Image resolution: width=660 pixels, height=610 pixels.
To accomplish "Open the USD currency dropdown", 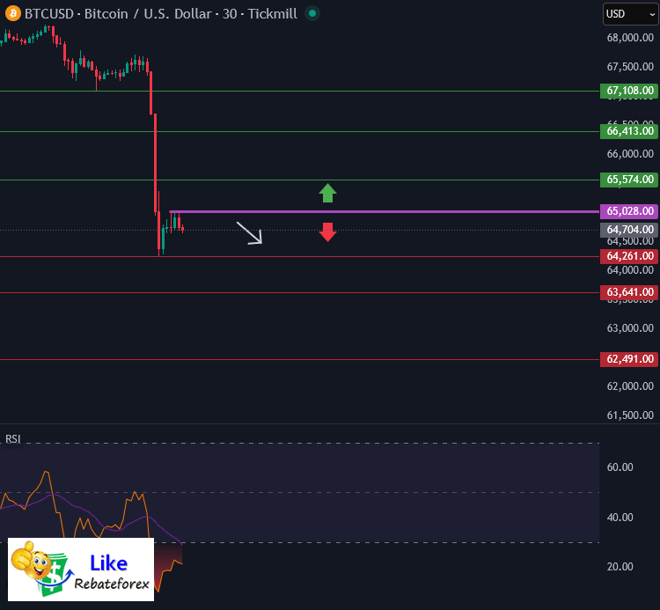I will coord(631,14).
